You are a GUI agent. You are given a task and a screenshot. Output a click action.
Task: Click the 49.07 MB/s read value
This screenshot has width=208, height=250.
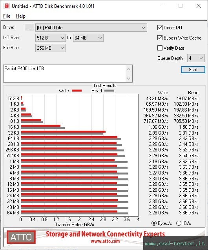(187, 99)
